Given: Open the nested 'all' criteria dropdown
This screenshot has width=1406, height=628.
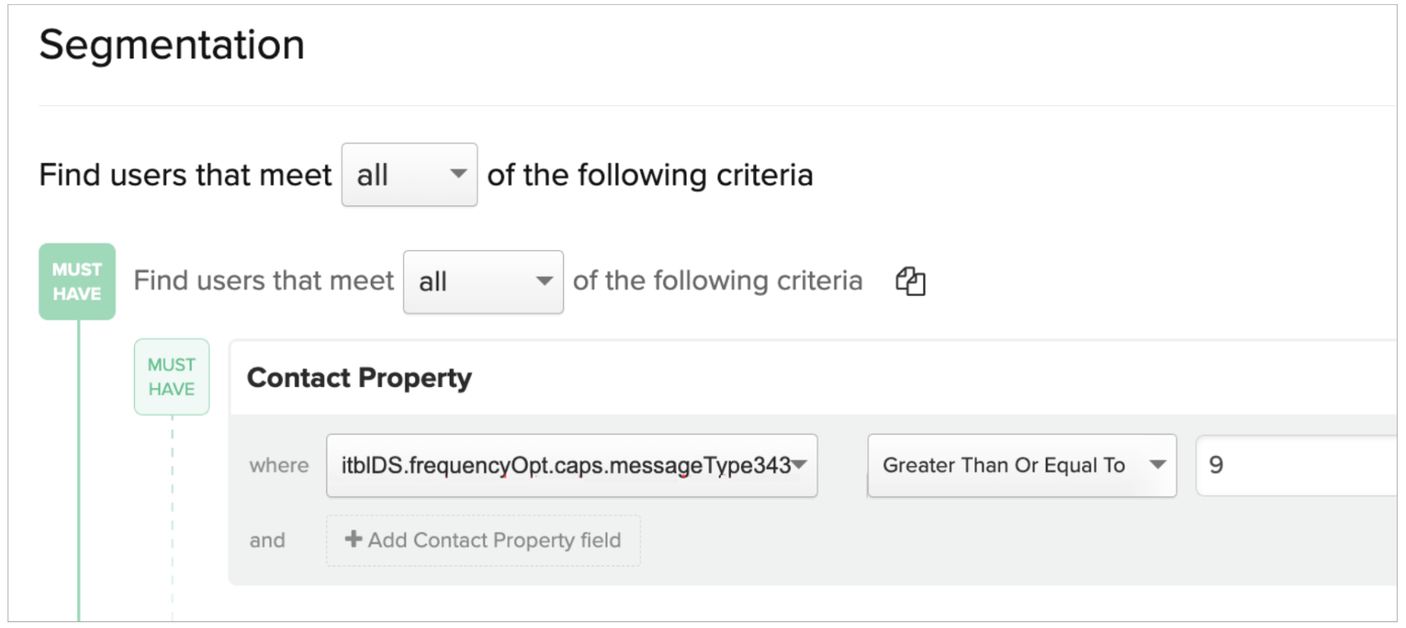Looking at the screenshot, I should pyautogui.click(x=483, y=282).
